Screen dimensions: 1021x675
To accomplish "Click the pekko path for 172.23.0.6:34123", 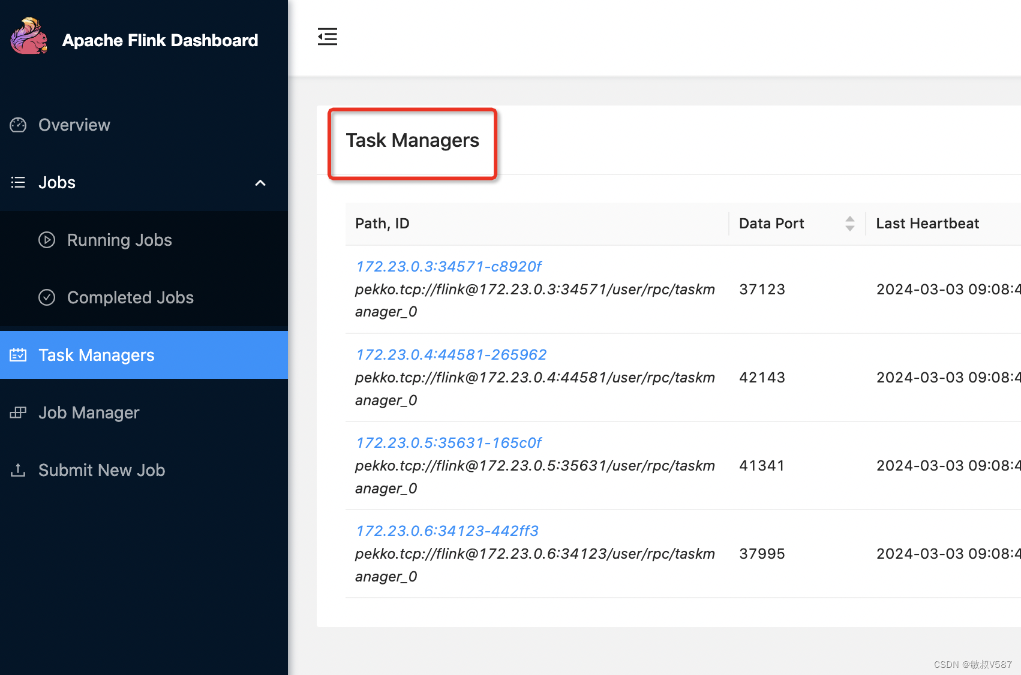I will (x=535, y=565).
